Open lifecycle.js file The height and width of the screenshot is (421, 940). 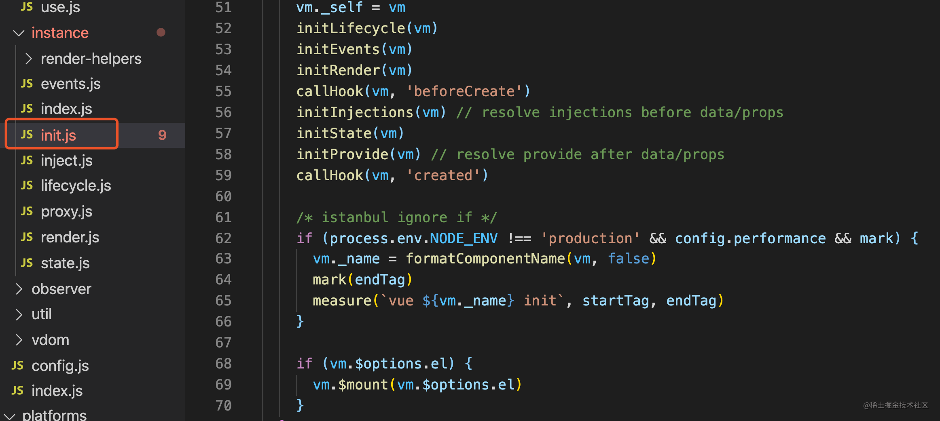tap(76, 186)
